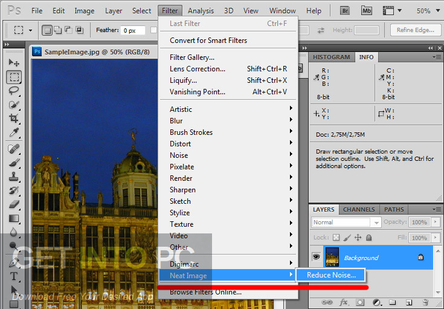Launch Mini Bridge from the Mb icon
The height and width of the screenshot is (309, 444).
tap(367, 11)
